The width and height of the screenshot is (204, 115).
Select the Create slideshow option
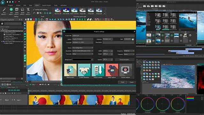click(x=84, y=71)
